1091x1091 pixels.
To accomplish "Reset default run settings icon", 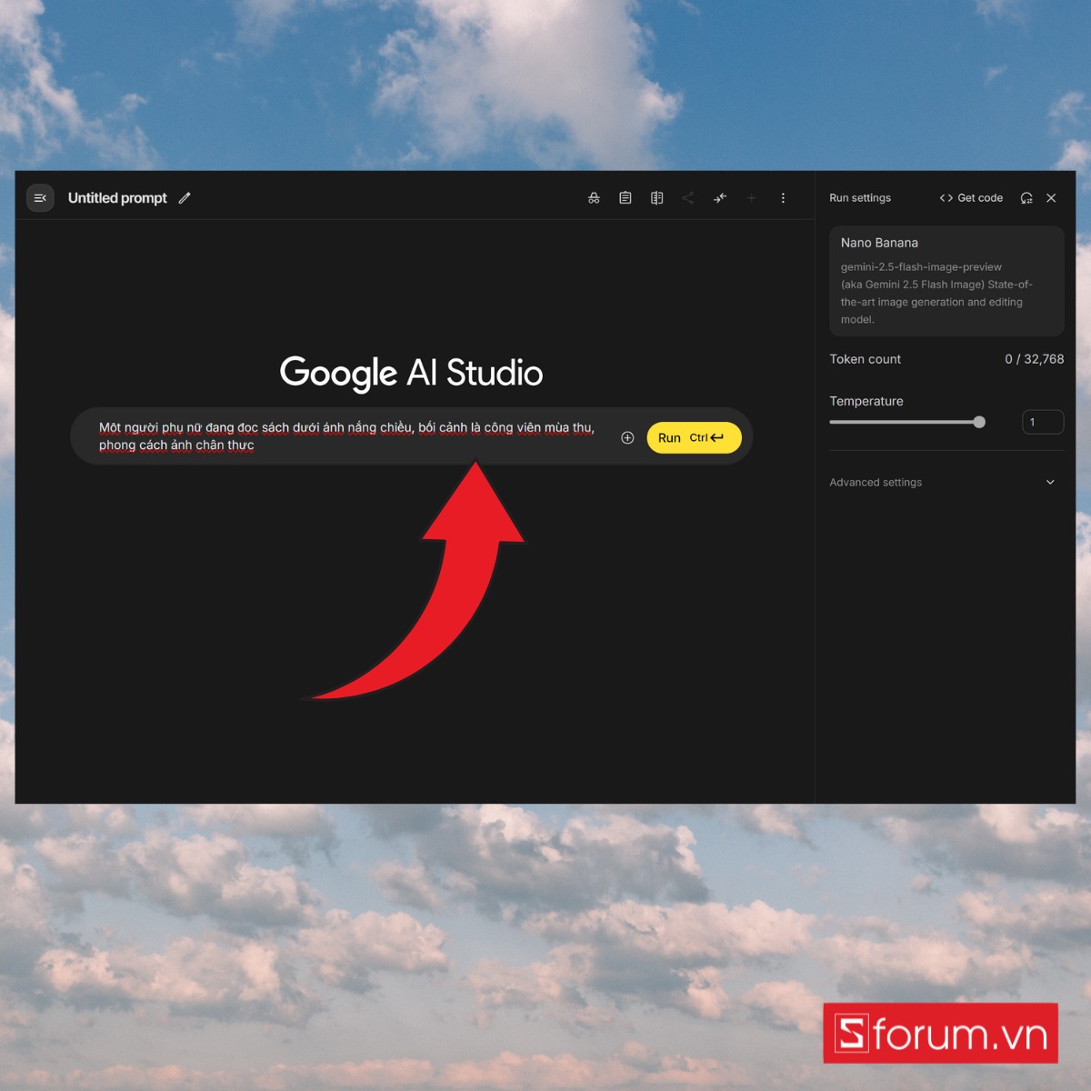I will pos(1026,198).
